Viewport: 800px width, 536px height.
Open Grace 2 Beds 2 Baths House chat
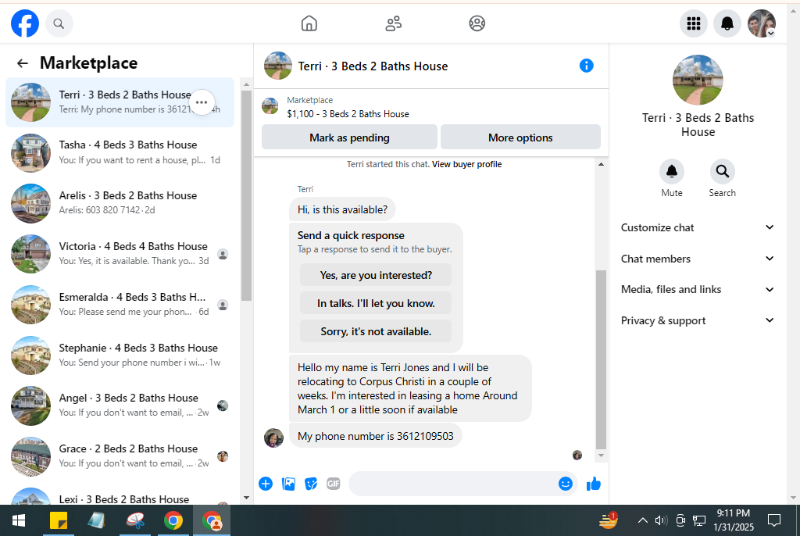point(120,456)
